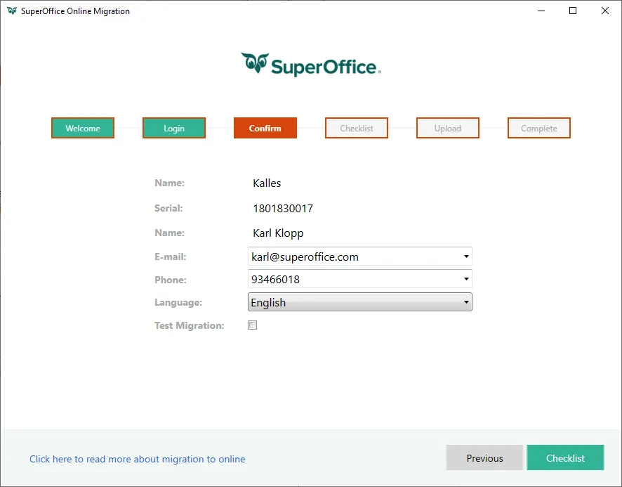The image size is (622, 487).
Task: Open the read more about migration link
Action: tap(138, 459)
